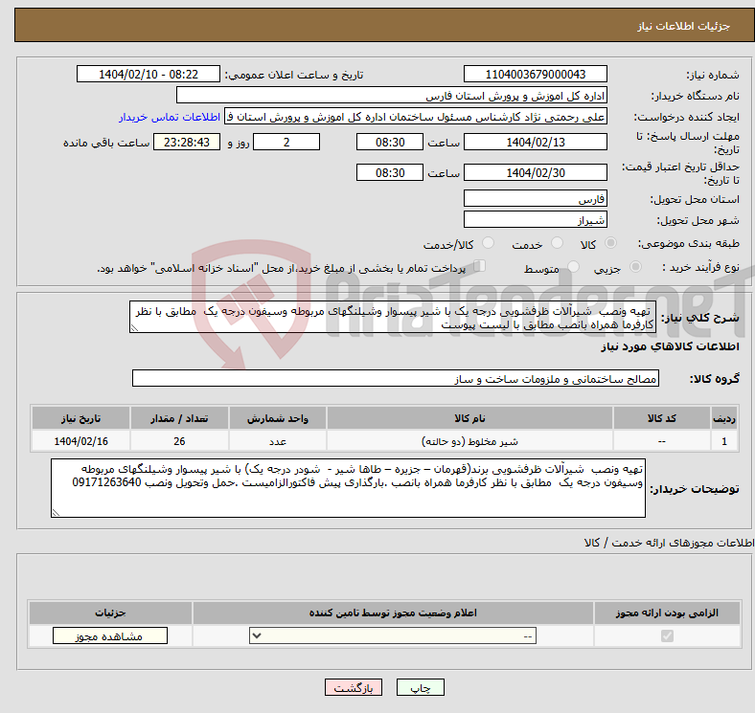This screenshot has height=713, width=755.
Task: Click the announcement date field 1404/02/10 - 08:22
Action: coord(149,75)
